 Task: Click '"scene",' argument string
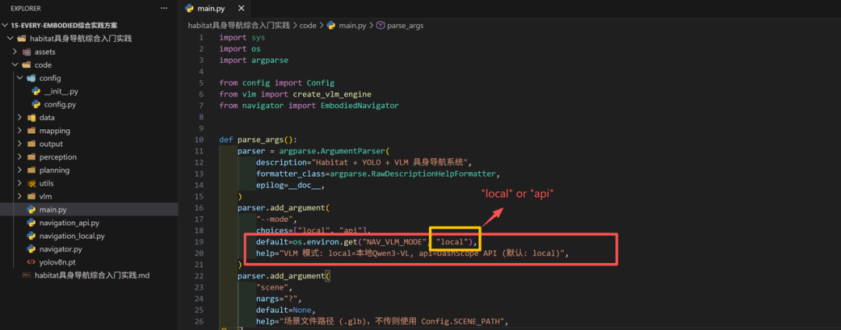[274, 287]
